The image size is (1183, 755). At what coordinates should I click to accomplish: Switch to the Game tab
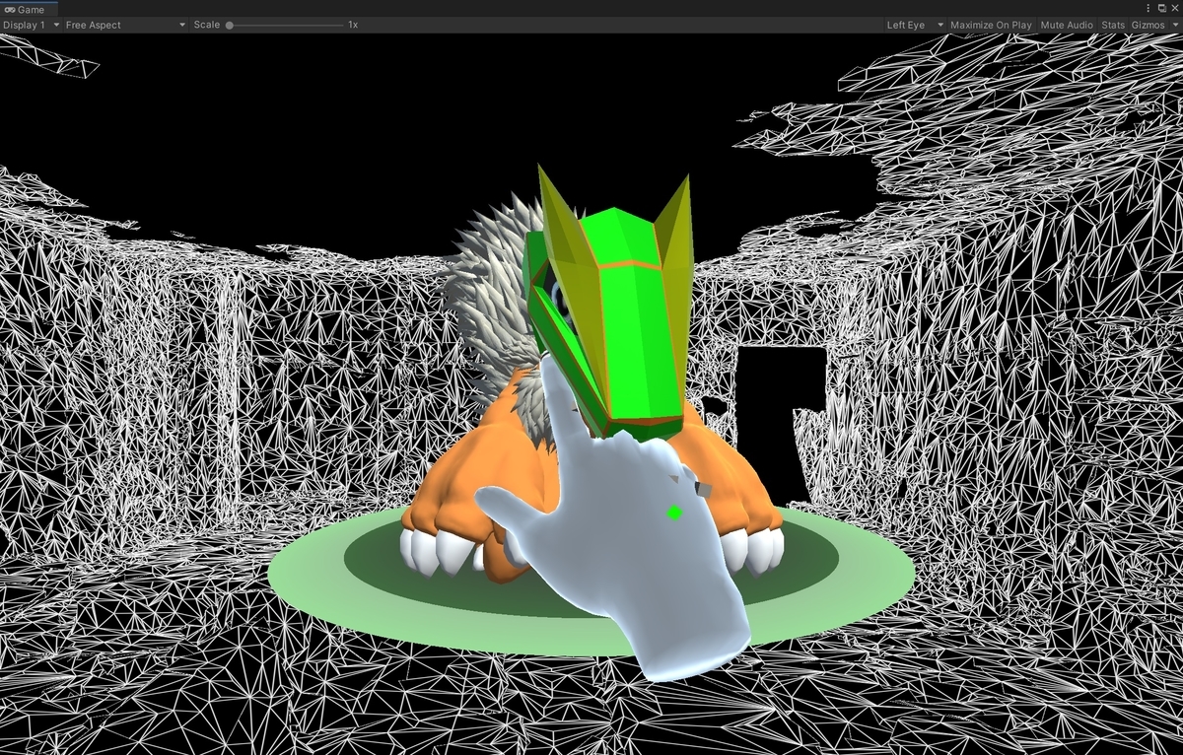(x=28, y=8)
